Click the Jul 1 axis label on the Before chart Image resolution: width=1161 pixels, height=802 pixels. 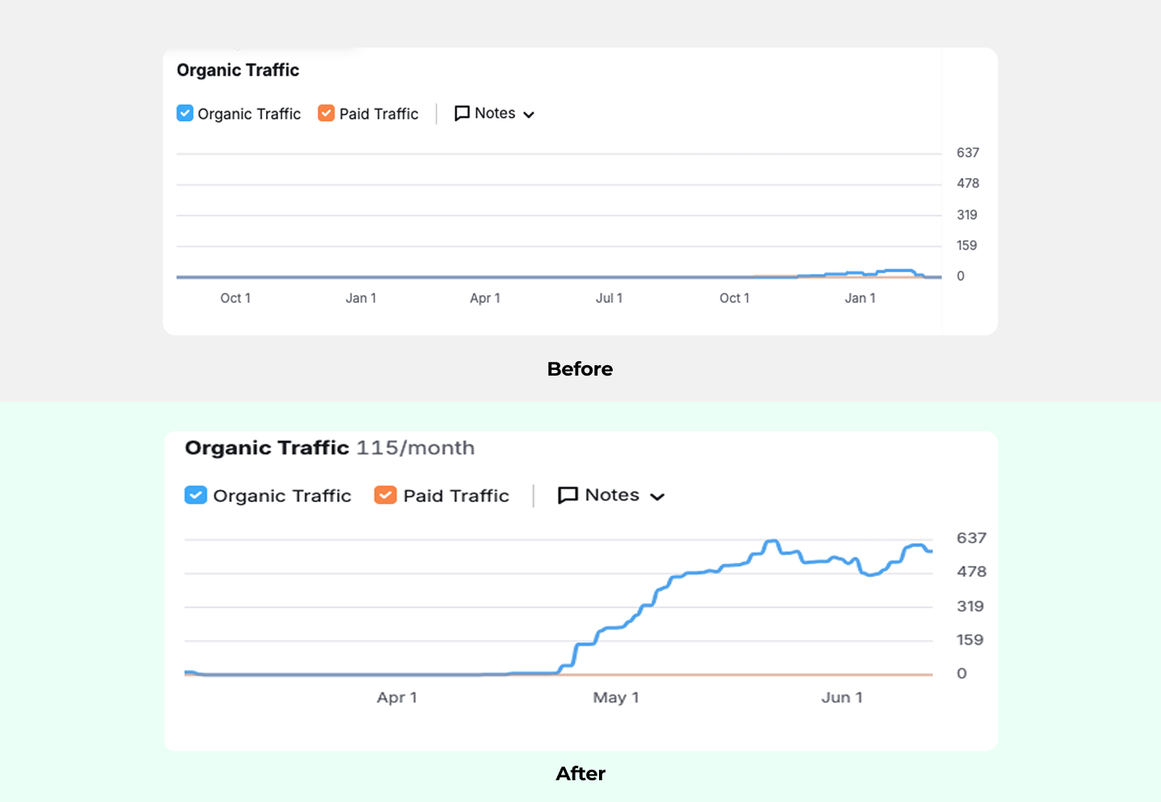609,297
